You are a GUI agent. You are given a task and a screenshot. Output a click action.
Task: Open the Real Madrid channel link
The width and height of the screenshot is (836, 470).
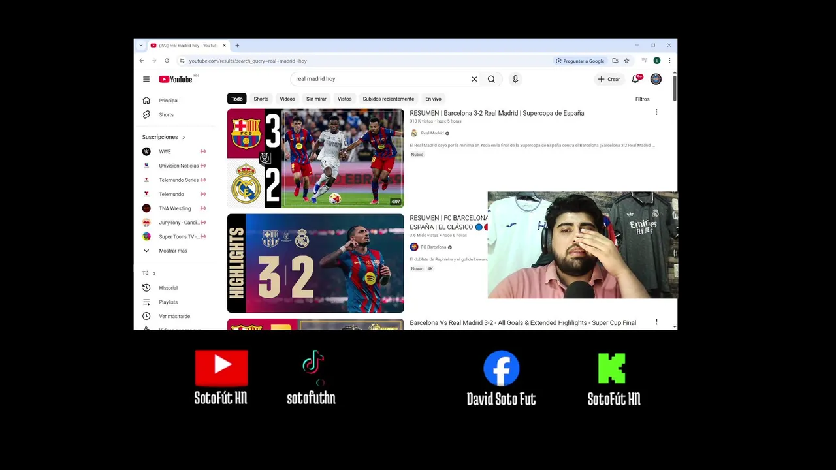[x=432, y=133]
